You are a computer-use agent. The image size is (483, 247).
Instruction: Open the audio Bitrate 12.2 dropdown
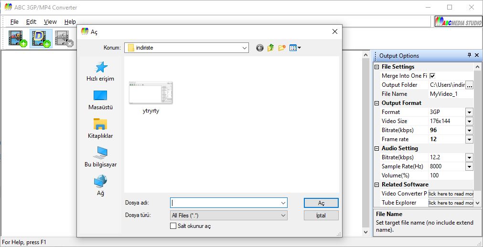click(x=469, y=157)
